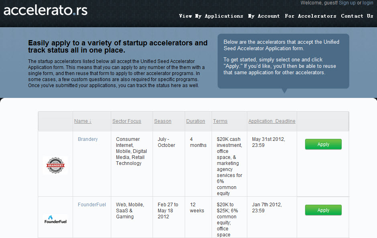The image size is (377, 238).
Task: Sort table by Duration column
Action: 196,121
